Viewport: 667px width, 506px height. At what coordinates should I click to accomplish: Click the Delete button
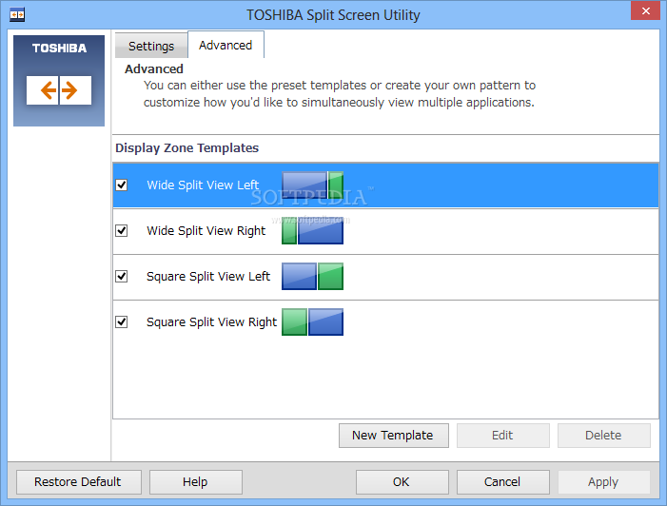coord(603,436)
